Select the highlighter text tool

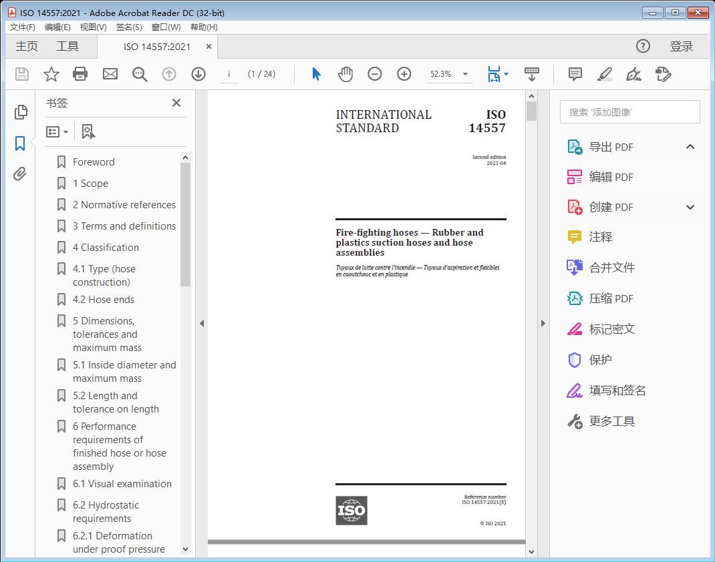pos(604,74)
